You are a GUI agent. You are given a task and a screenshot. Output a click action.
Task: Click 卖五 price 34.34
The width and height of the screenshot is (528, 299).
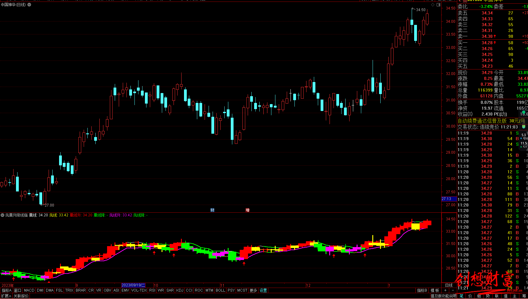(x=487, y=13)
